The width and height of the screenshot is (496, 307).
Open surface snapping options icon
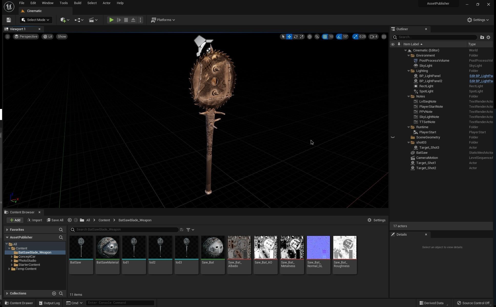pos(317,37)
